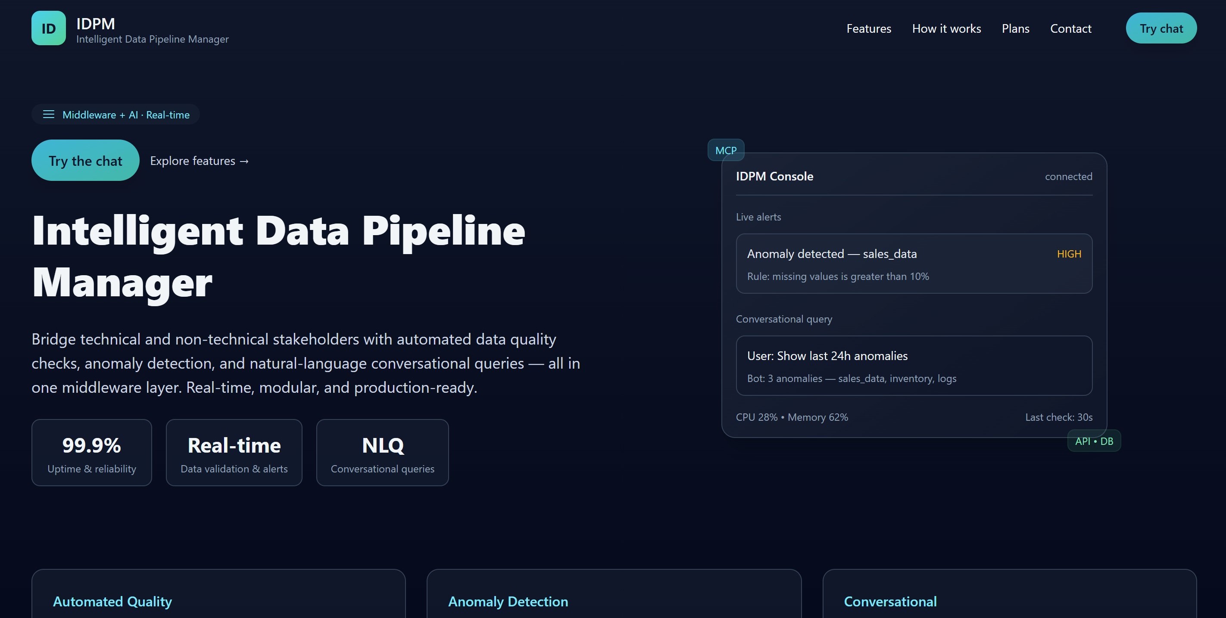The image size is (1226, 618).
Task: Click the hamburger lines icon in Middleware badge
Action: tap(49, 115)
